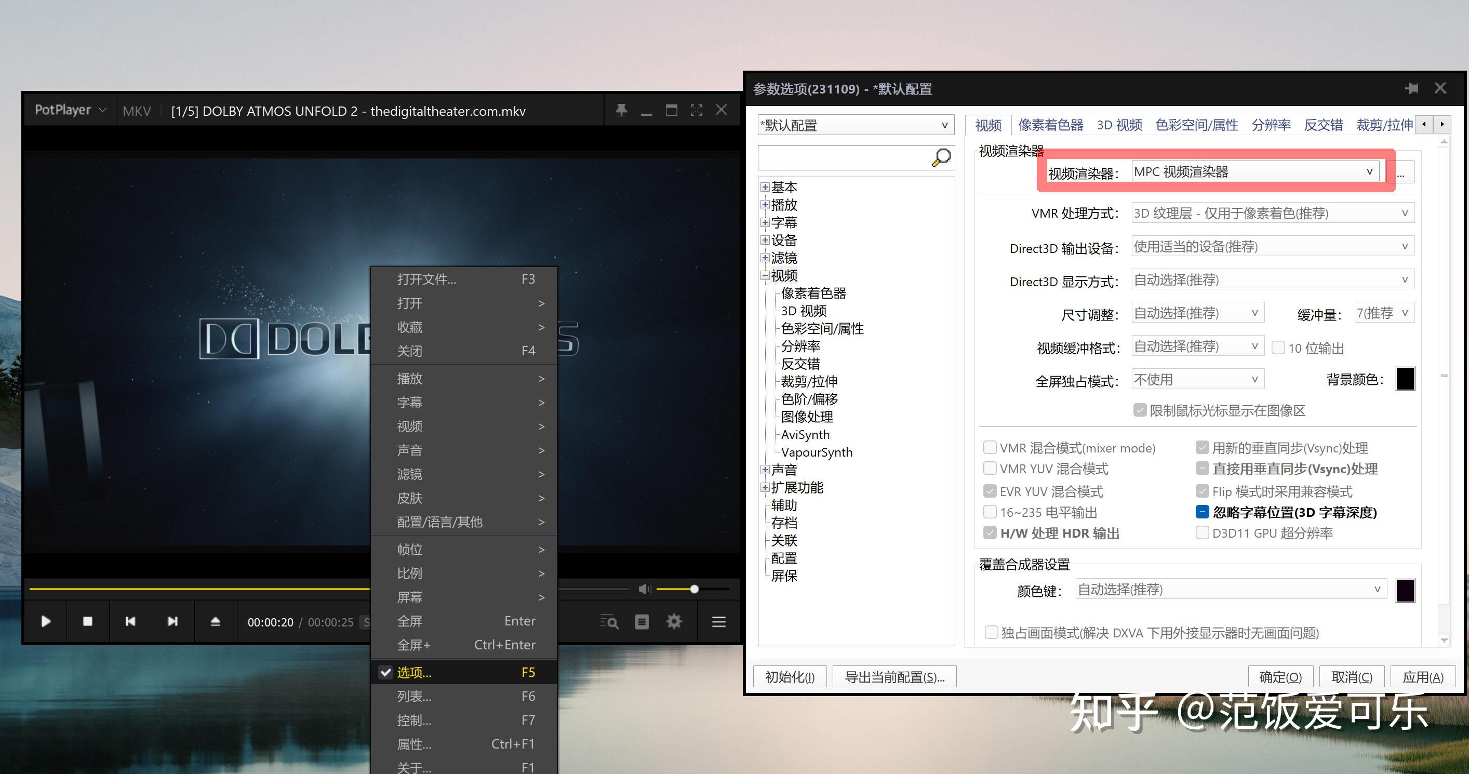Expand the 滤镜 tree node
The width and height of the screenshot is (1469, 774).
[765, 258]
